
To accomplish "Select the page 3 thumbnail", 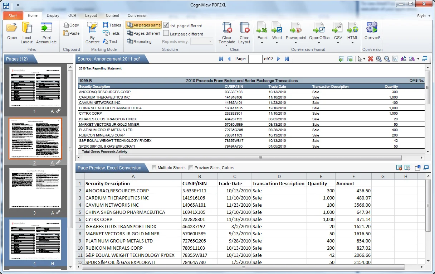I will tap(35, 188).
